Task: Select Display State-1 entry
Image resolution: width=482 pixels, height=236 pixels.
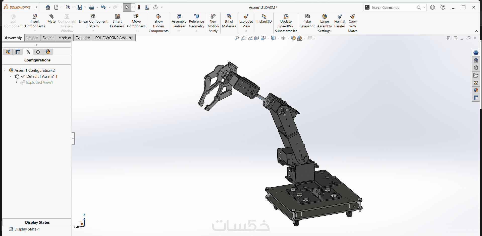Action: (x=27, y=229)
